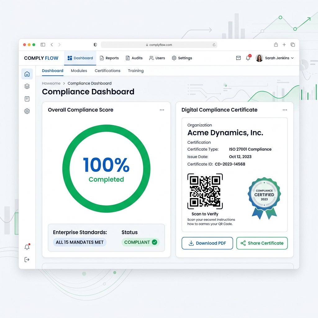This screenshot has height=318, width=318.
Task: Click the home icon in left sidebar
Action: pos(27,74)
